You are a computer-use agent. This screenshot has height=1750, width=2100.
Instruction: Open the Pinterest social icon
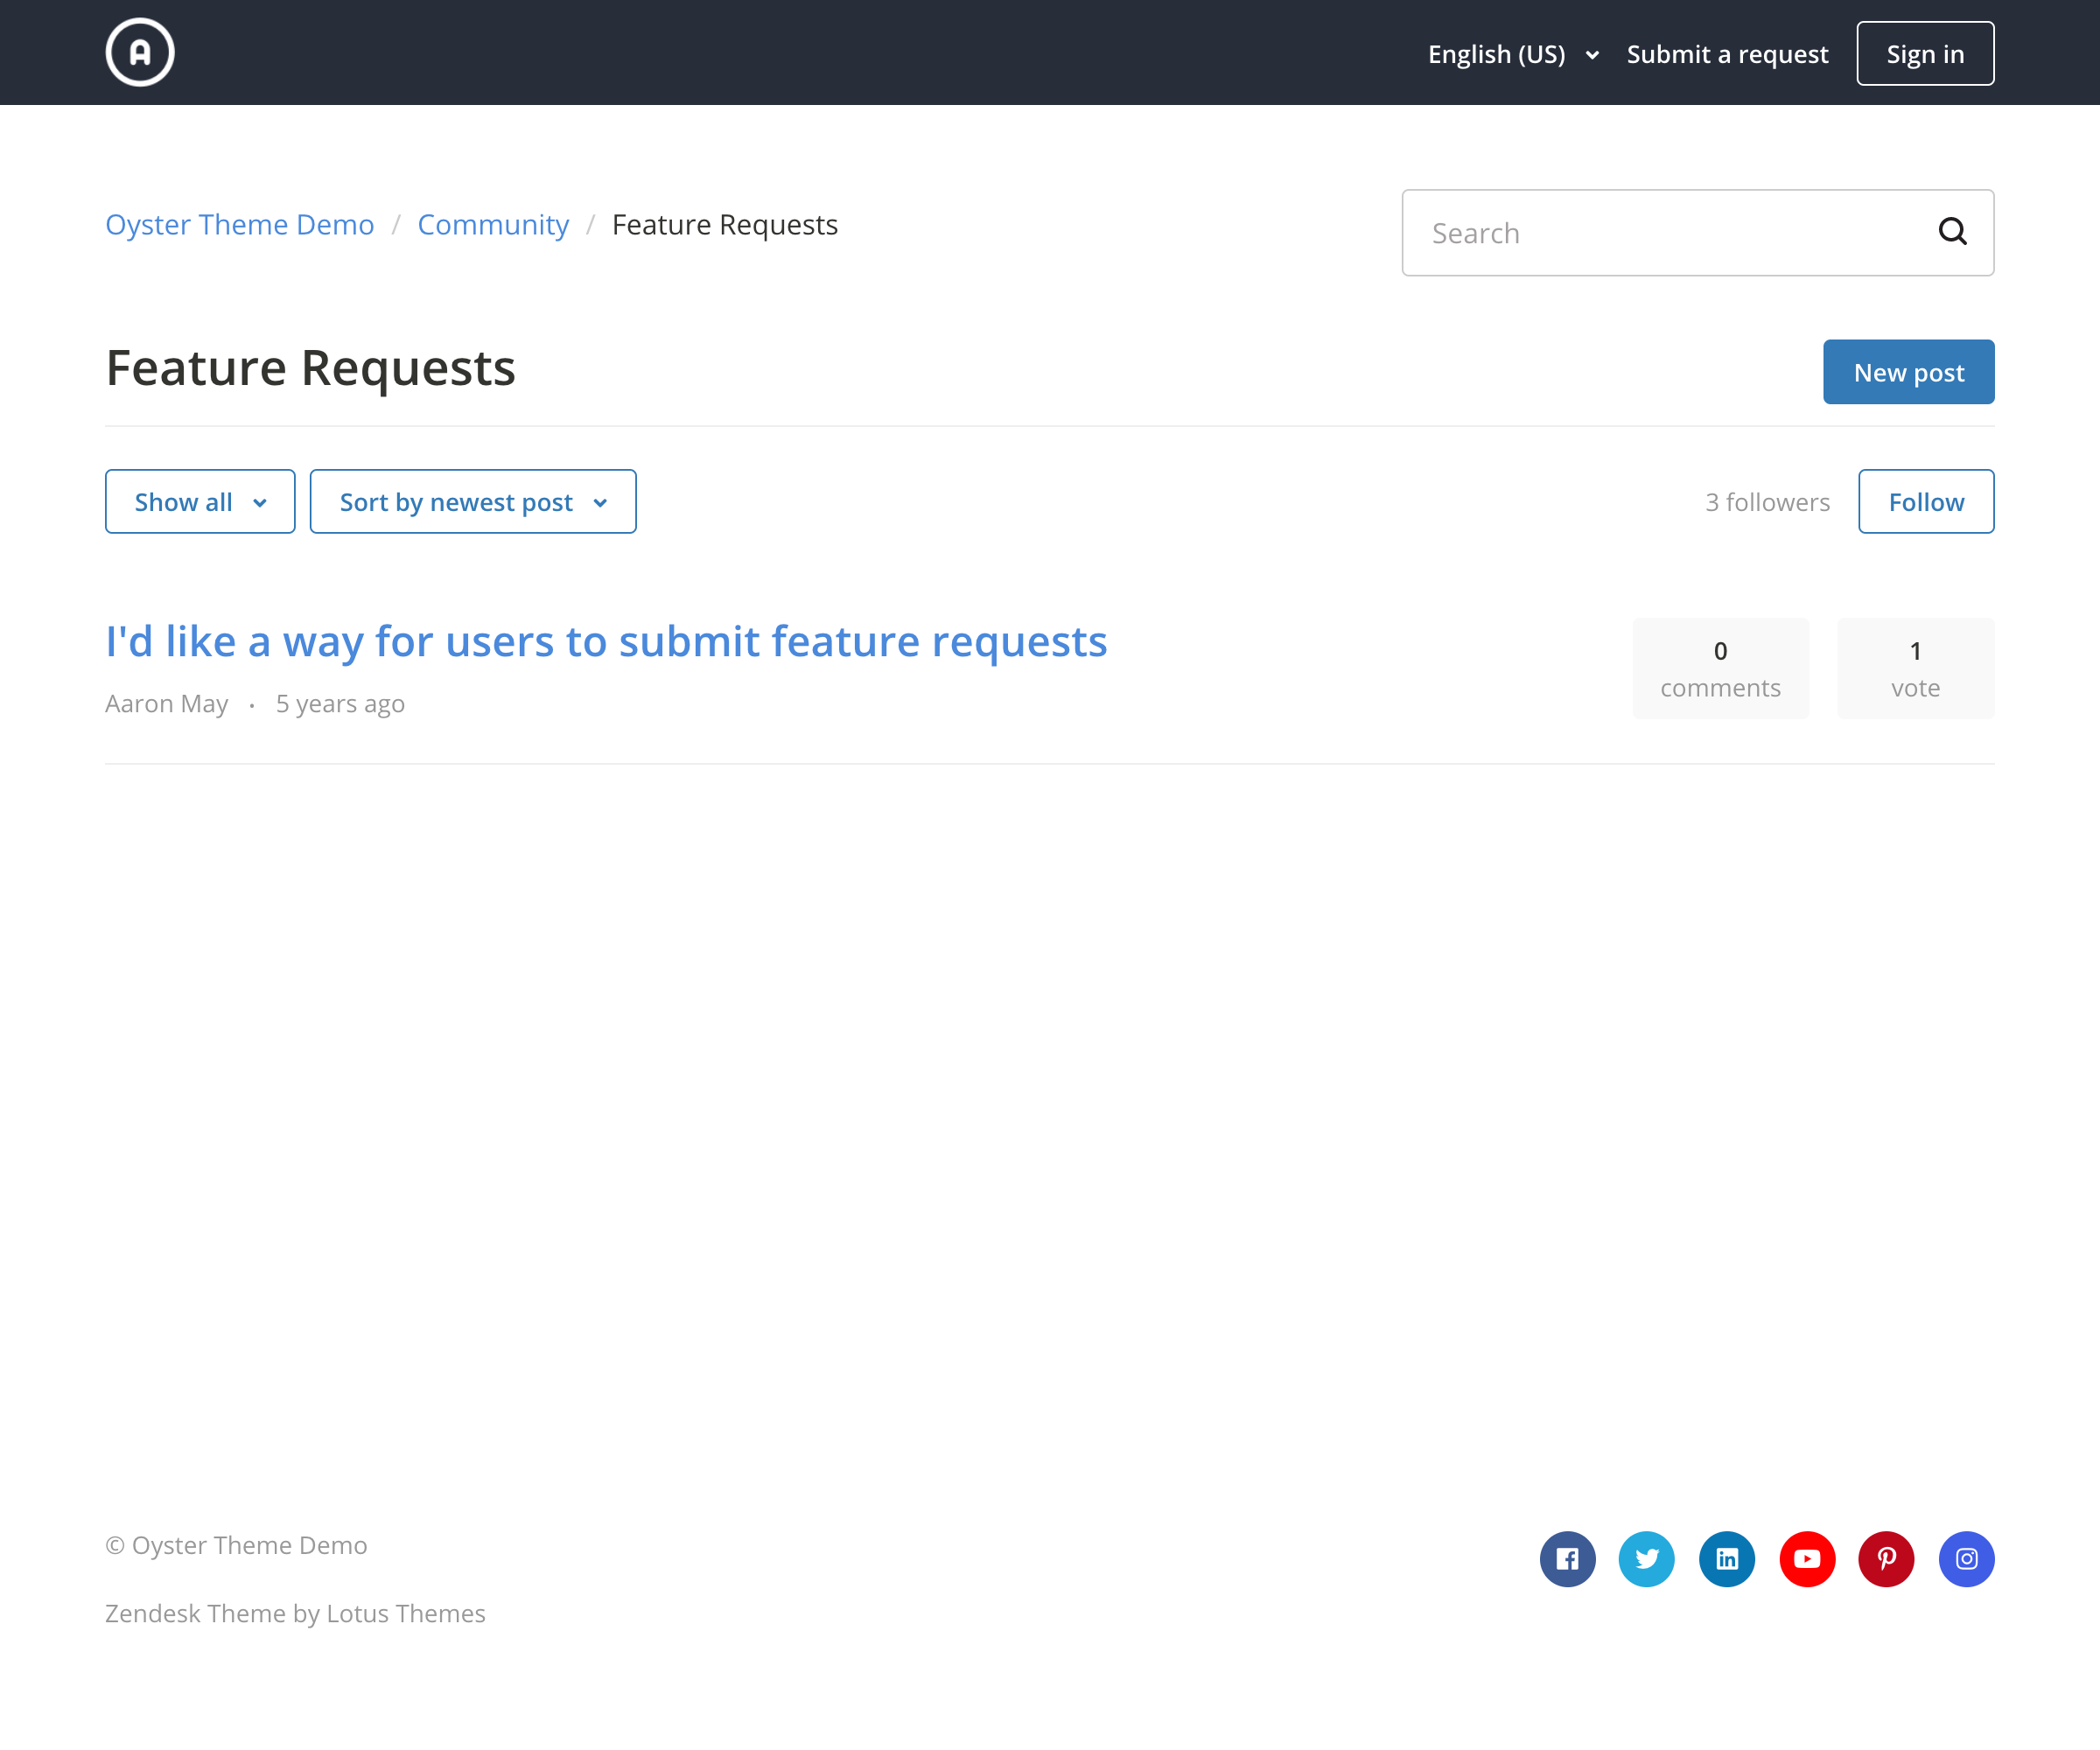point(1886,1558)
